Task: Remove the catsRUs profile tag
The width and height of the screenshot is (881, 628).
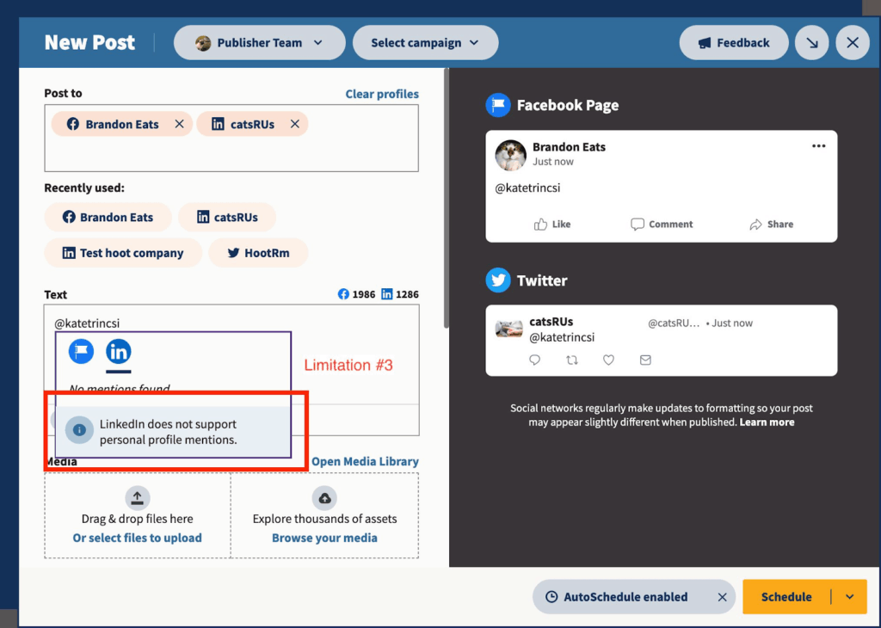Action: click(295, 123)
